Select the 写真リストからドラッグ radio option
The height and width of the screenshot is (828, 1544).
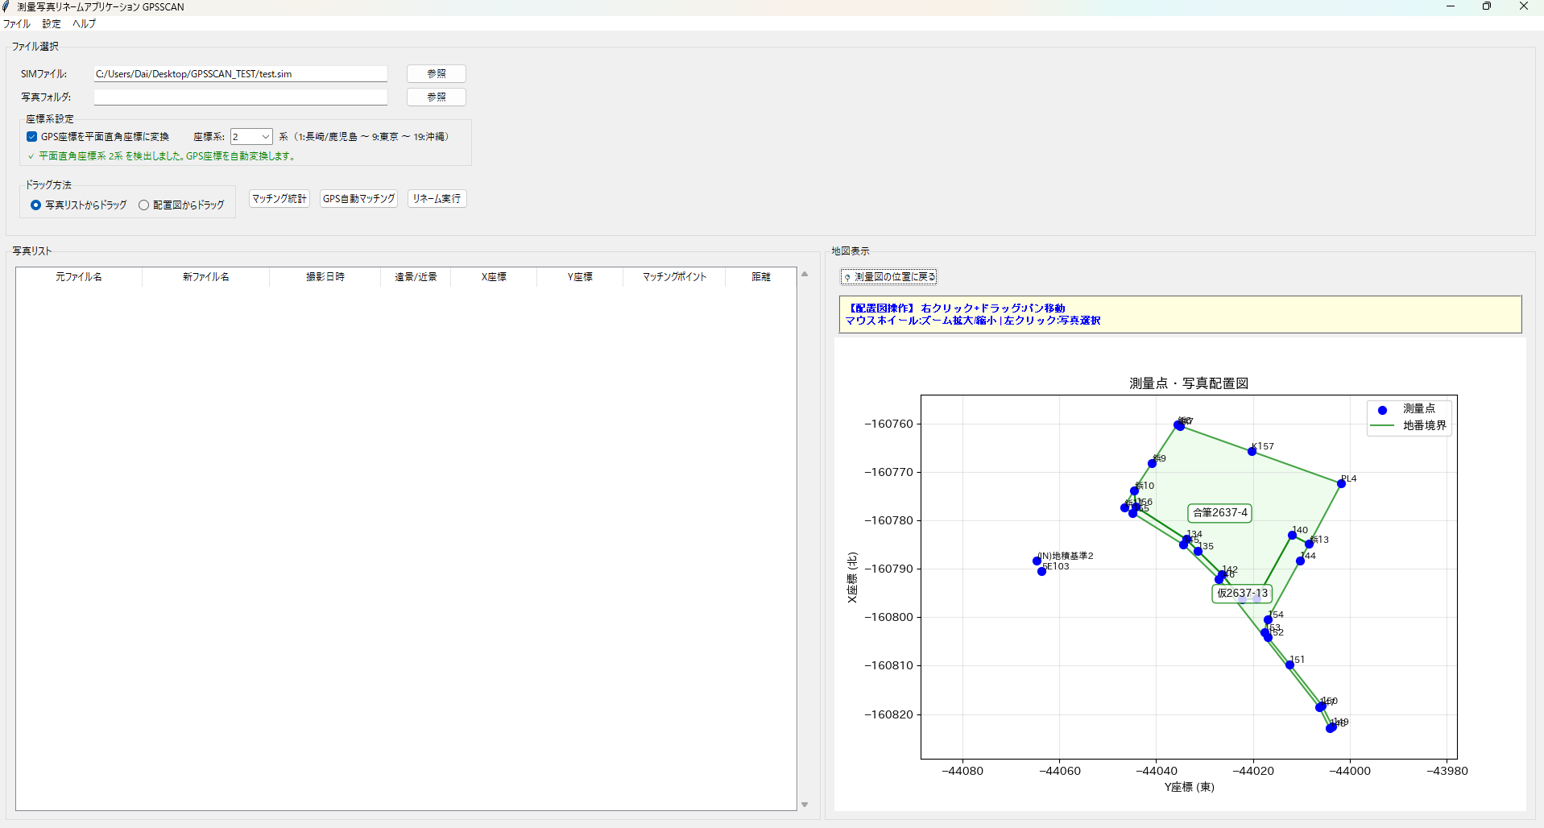35,205
